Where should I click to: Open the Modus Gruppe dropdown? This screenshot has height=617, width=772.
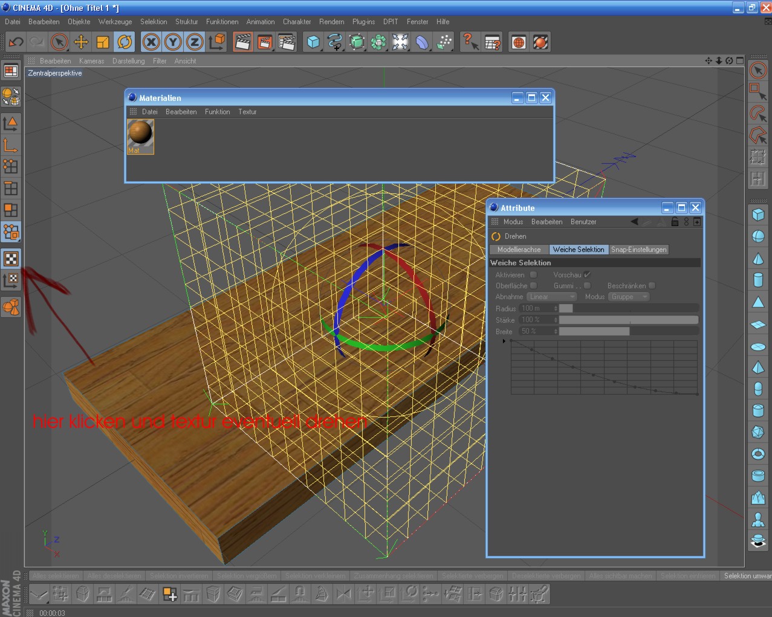(628, 297)
